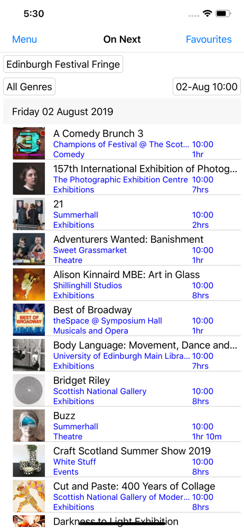Viewport: 244px width, 530px height.
Task: Open the Cut and Paste collage thumbnail
Action: coord(29,496)
